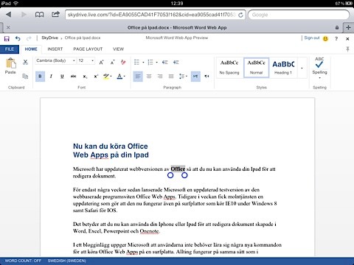Clear formatting eraser icon
This screenshot has height=265, width=354.
pos(123,62)
